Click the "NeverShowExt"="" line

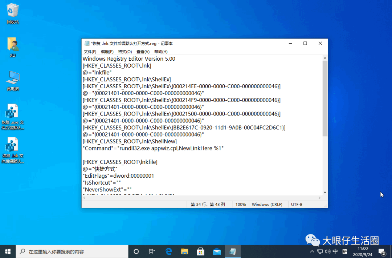(107, 189)
